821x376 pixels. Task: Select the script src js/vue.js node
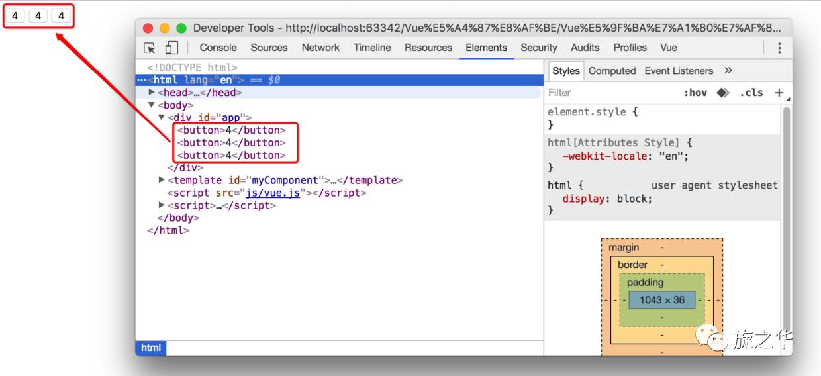[x=267, y=193]
